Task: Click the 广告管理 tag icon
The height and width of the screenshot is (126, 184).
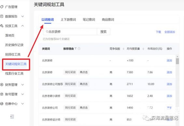Action: click(x=2, y=7)
